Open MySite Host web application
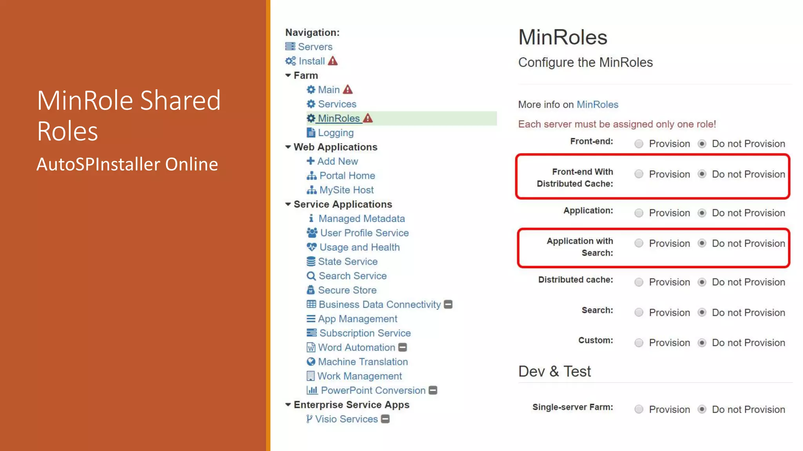This screenshot has width=803, height=451. point(347,190)
